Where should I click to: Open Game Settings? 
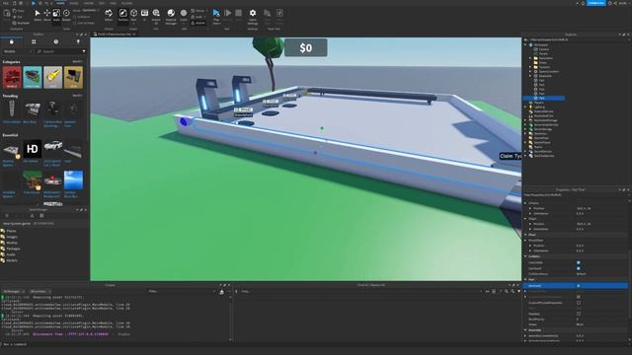click(x=253, y=16)
